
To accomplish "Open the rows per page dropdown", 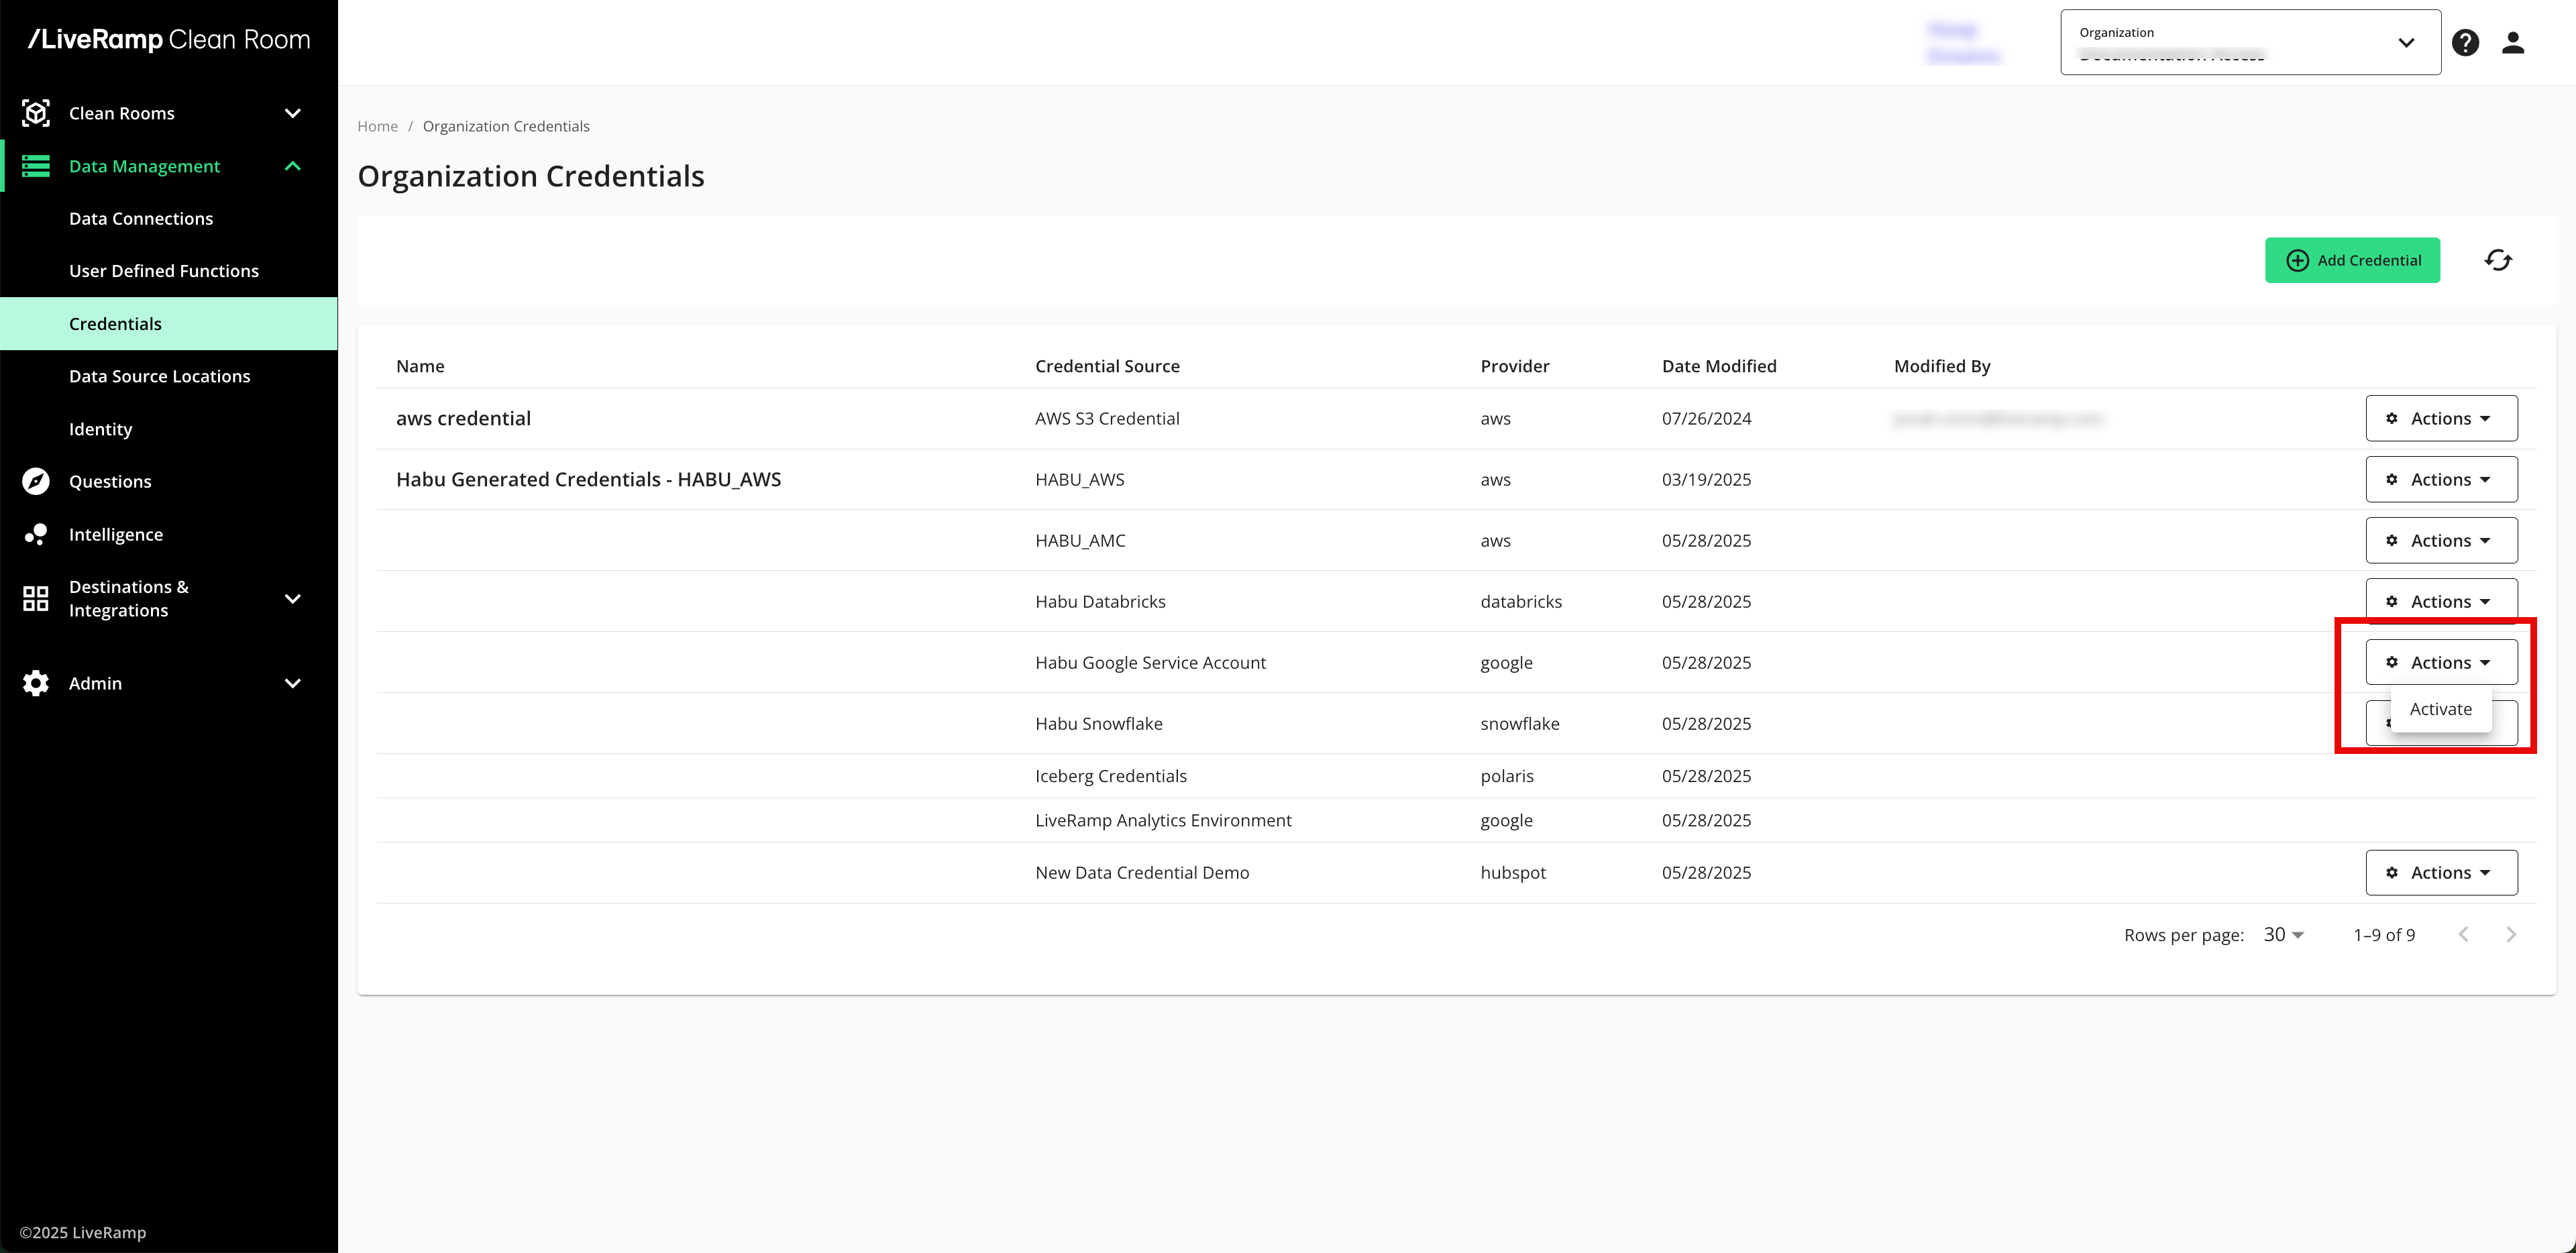I will (2283, 934).
